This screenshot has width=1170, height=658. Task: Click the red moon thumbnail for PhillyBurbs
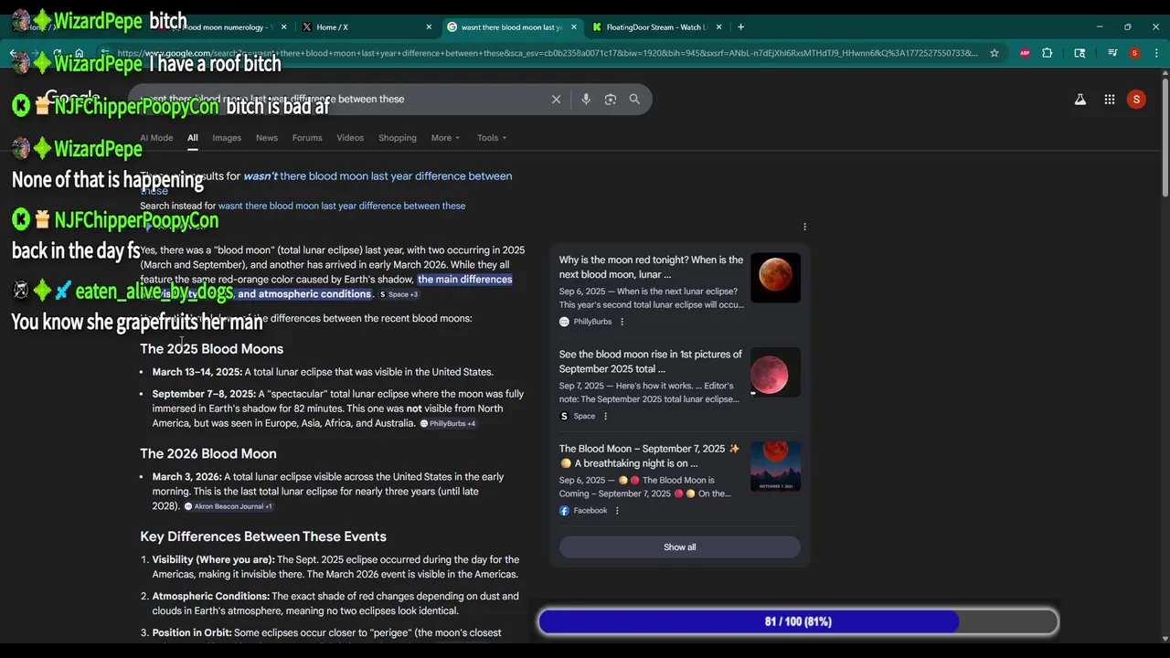(x=775, y=278)
